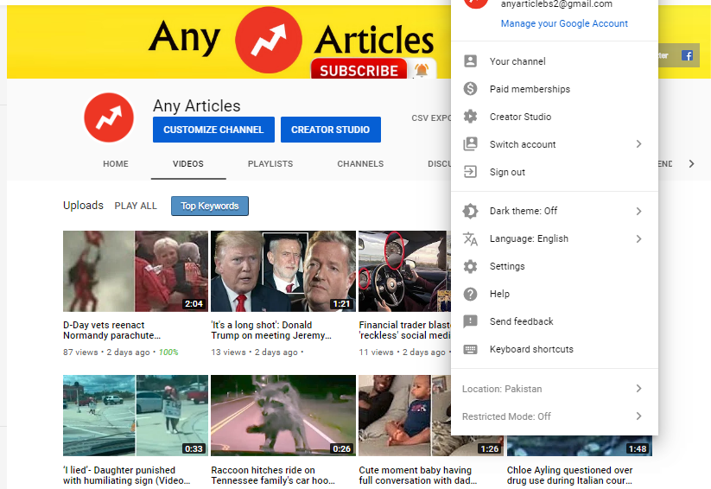The width and height of the screenshot is (711, 489).
Task: Click the tab bar next arrow chevron
Action: (691, 164)
